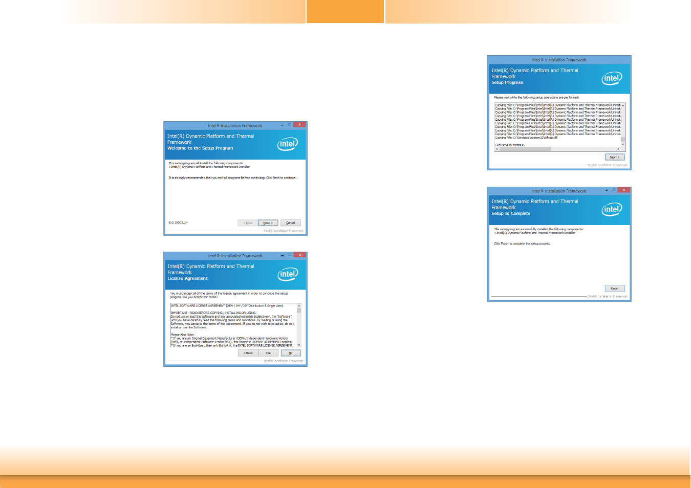Click the 'Welcome to the Setup Program' heading
691x488 pixels.
coord(200,148)
